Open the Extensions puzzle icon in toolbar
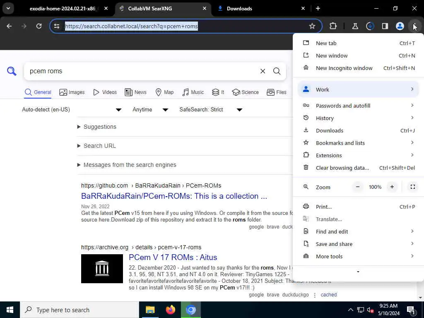Screen dimensions: 424x318 pos(333,26)
